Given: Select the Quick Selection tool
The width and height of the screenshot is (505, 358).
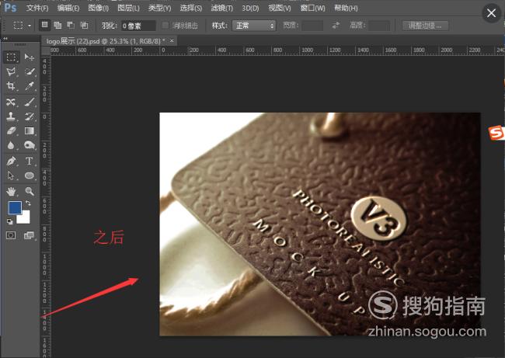Looking at the screenshot, I should [30, 71].
